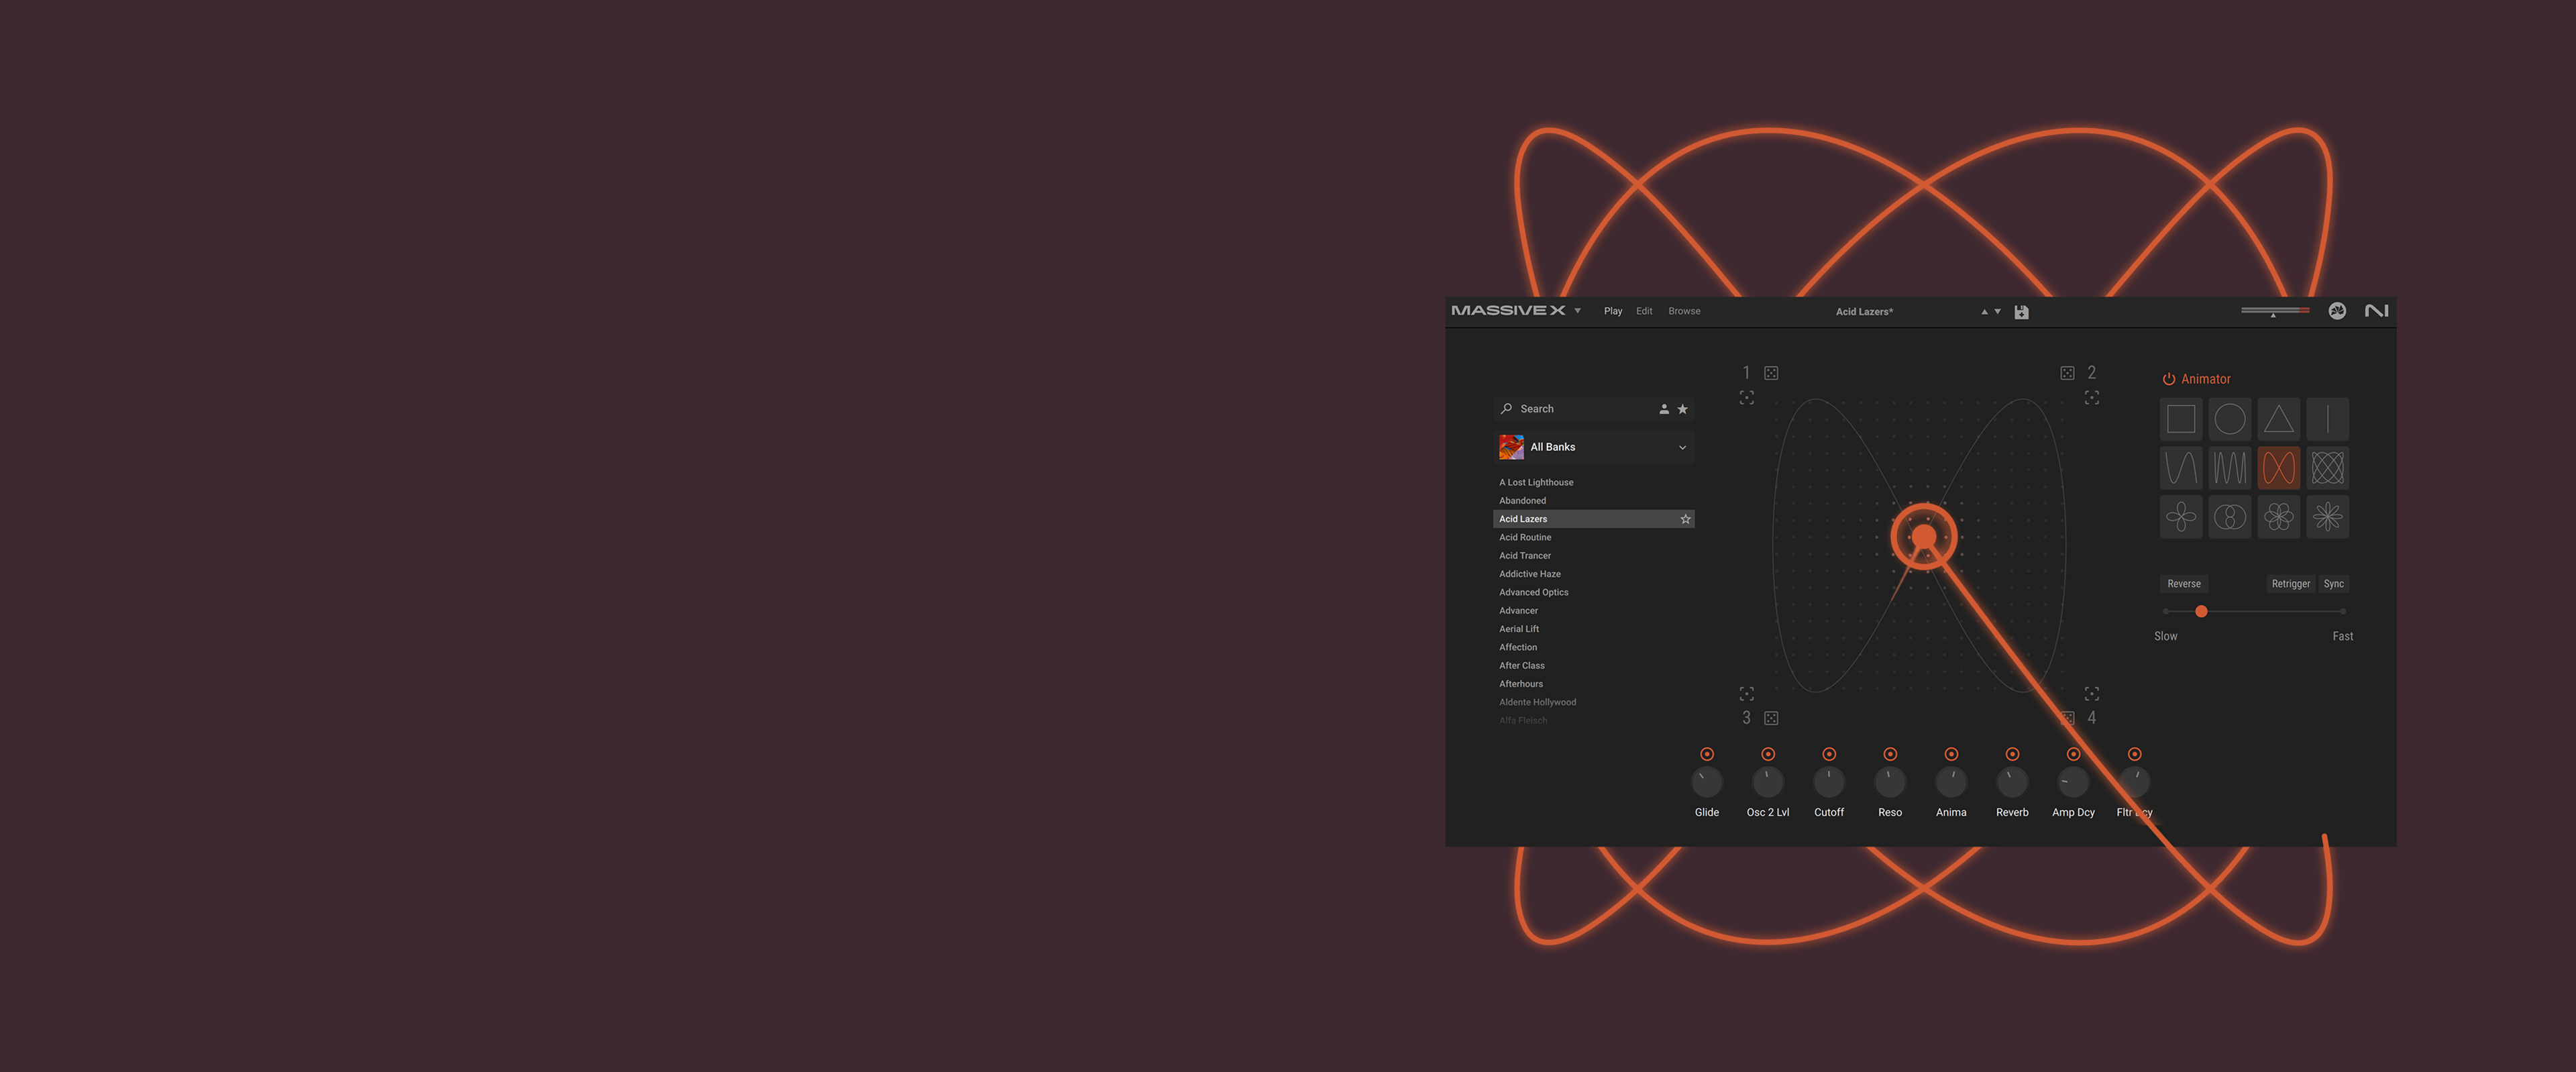Select the six-petal flower animator shape
The image size is (2576, 1072).
[x=2278, y=517]
